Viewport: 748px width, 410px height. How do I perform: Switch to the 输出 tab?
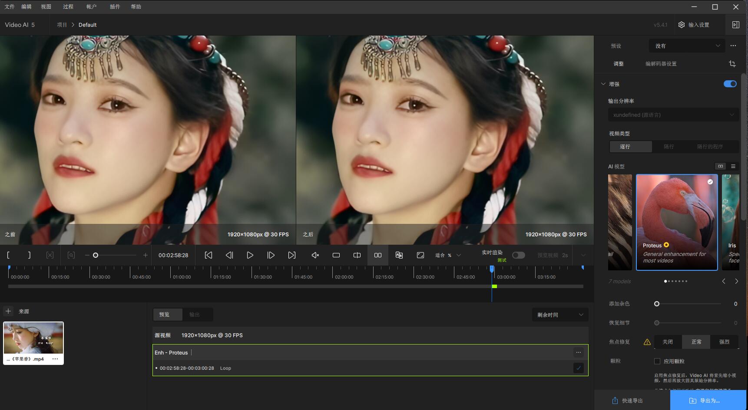pos(195,315)
